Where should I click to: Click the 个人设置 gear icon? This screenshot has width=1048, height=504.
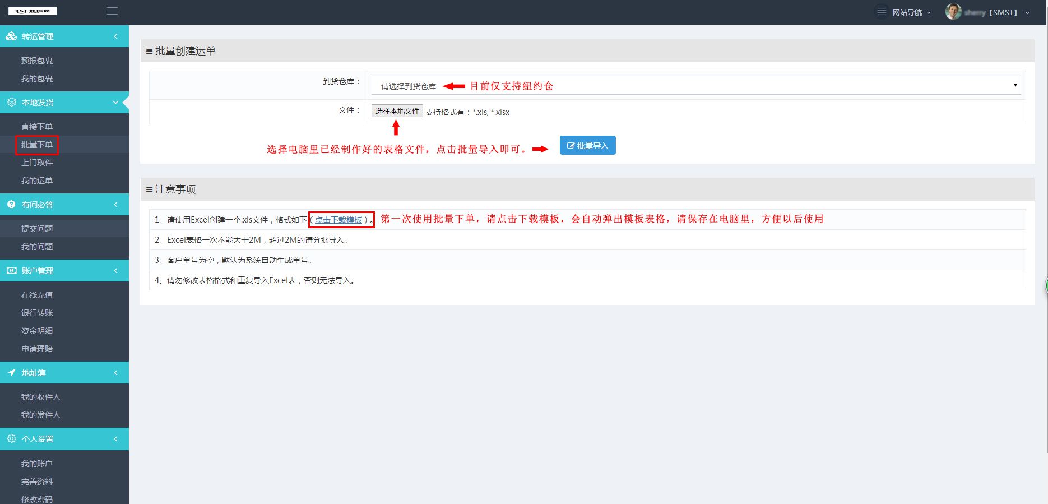[11, 439]
